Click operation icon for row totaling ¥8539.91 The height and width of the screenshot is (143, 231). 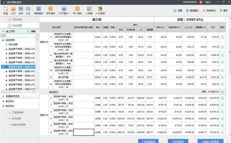[223, 119]
